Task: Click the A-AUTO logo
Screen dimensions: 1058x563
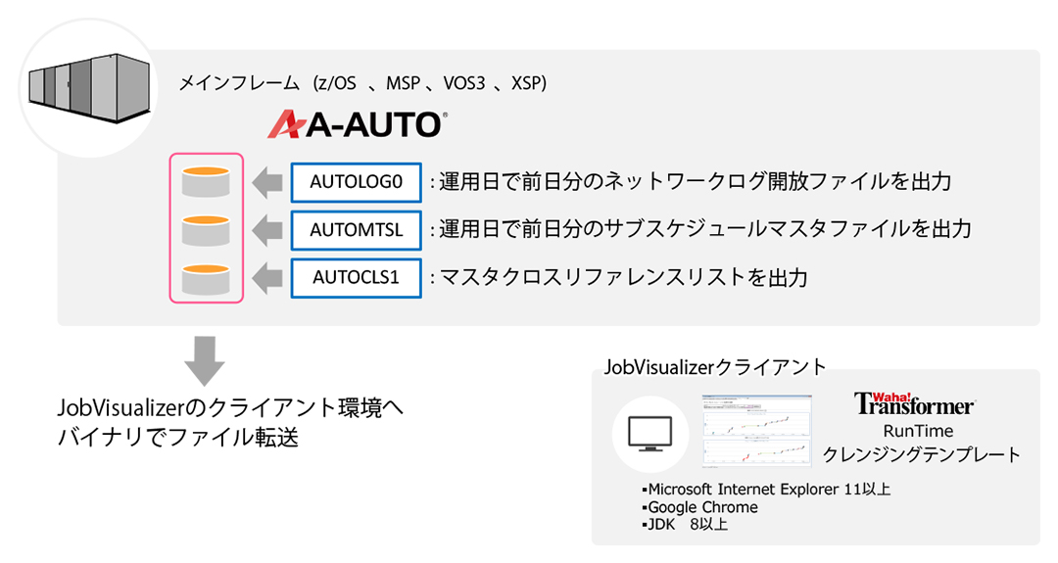Action: 357,124
